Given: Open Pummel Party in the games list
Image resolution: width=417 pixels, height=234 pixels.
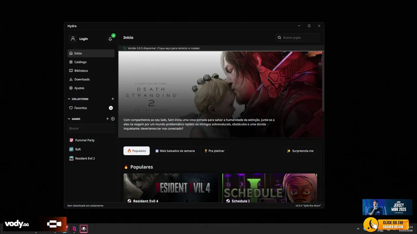Looking at the screenshot, I should (x=91, y=140).
